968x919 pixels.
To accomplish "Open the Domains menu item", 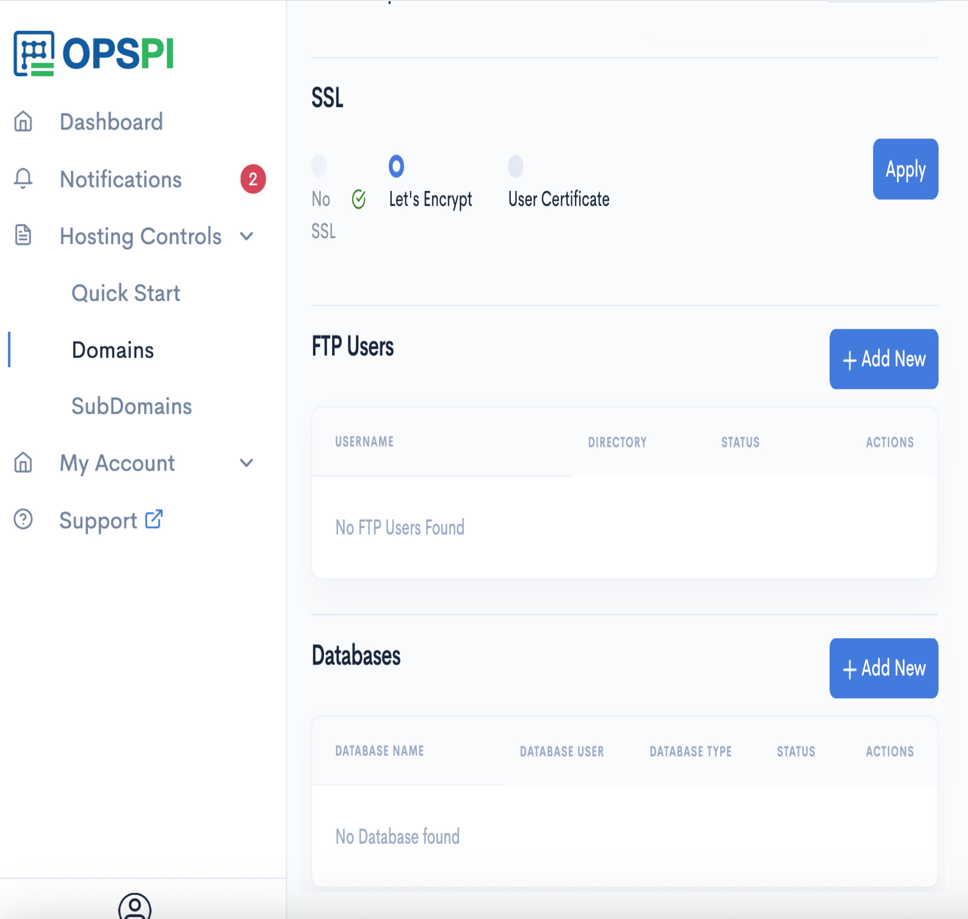I will coord(113,350).
